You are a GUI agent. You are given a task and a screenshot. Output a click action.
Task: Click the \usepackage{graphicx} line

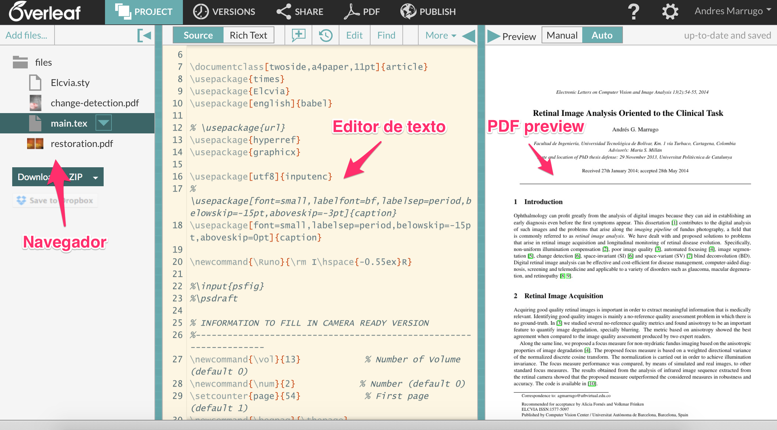[245, 152]
